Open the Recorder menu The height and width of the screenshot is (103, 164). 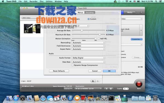(x=33, y=1)
